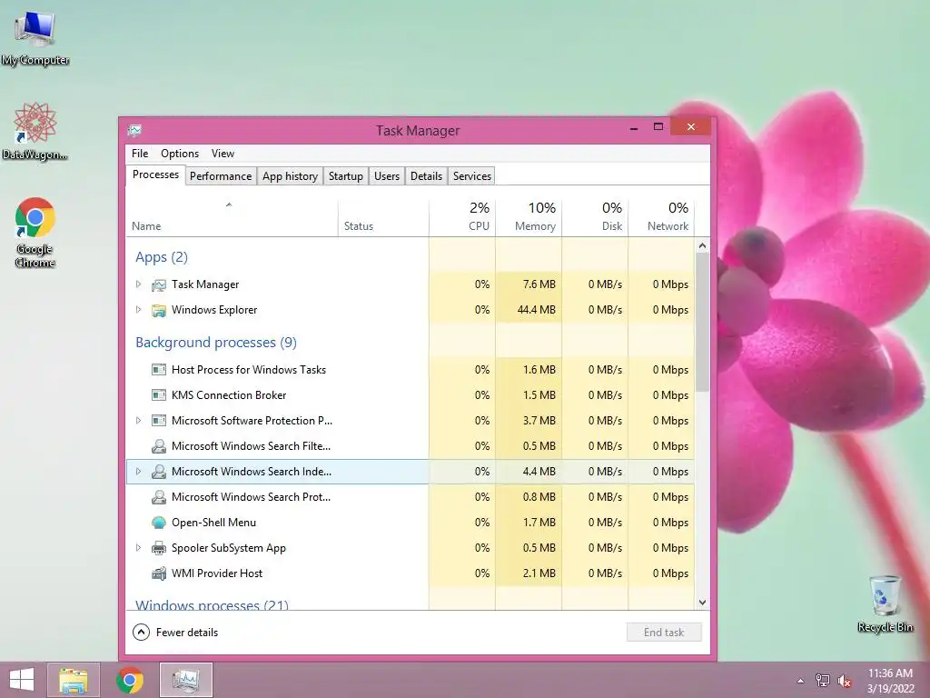Click Task Manager 7.6 MB memory value
Screen dimensions: 930x698
[539, 284]
